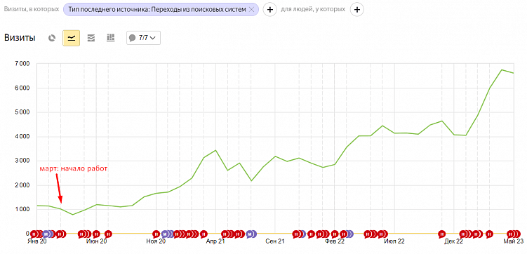Switch to the pie chart view

point(51,38)
